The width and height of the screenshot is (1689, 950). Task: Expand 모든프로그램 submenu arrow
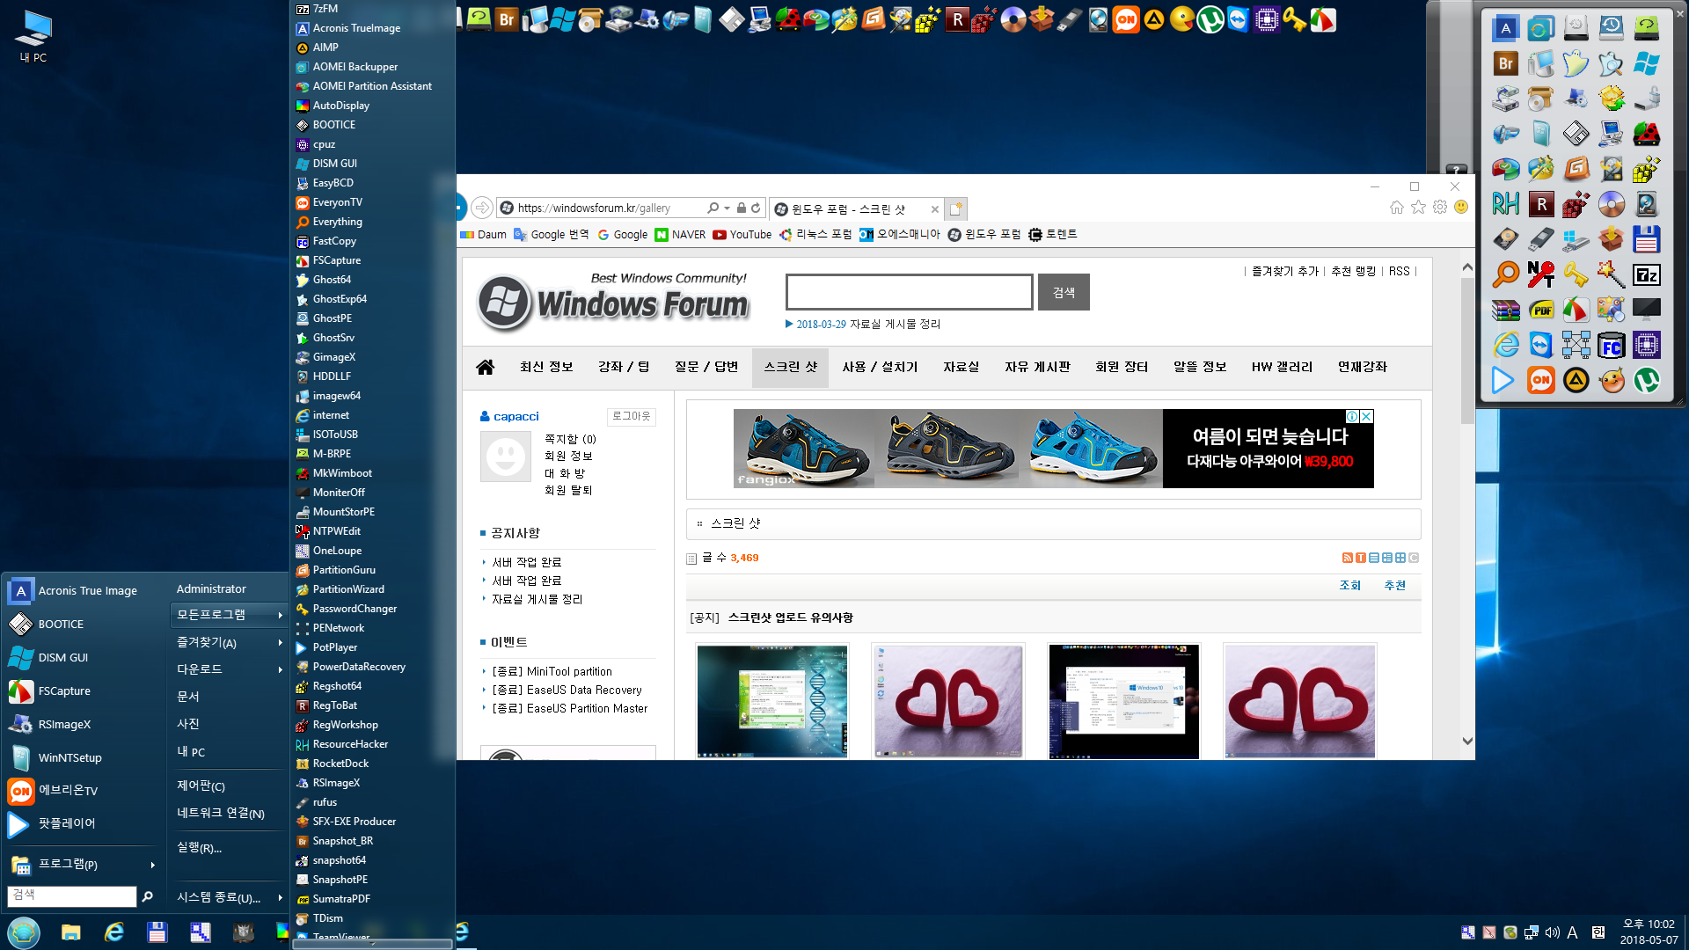(281, 615)
